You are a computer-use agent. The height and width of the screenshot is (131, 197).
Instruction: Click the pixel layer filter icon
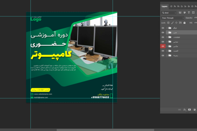(x=180, y=13)
